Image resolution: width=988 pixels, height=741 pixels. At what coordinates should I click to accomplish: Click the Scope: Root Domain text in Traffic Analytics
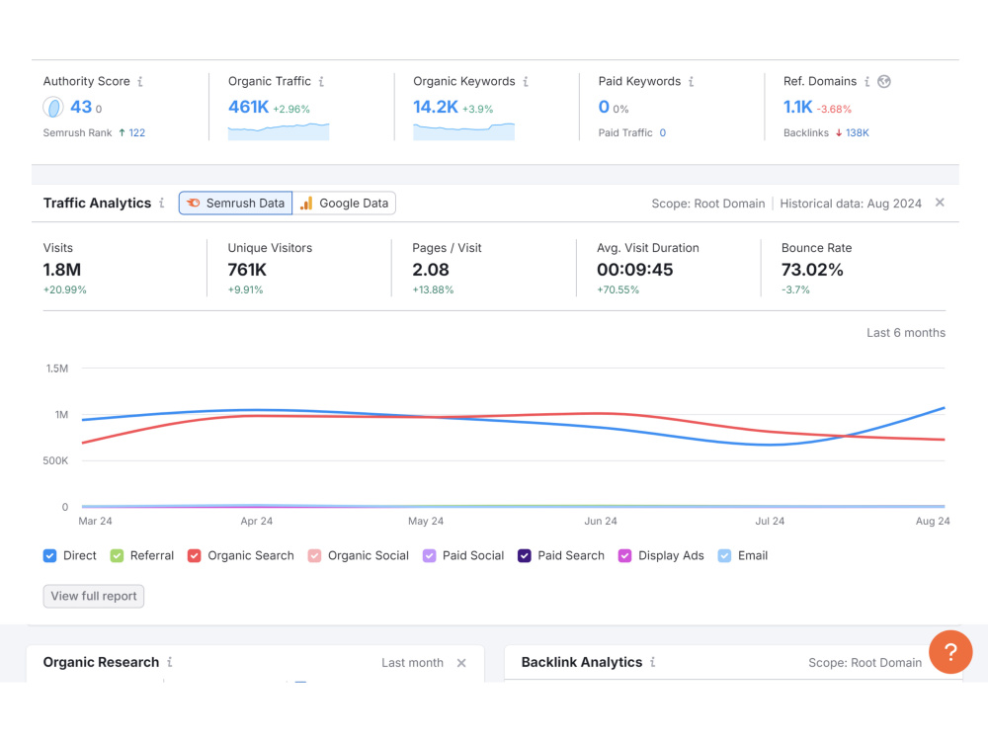(x=708, y=204)
